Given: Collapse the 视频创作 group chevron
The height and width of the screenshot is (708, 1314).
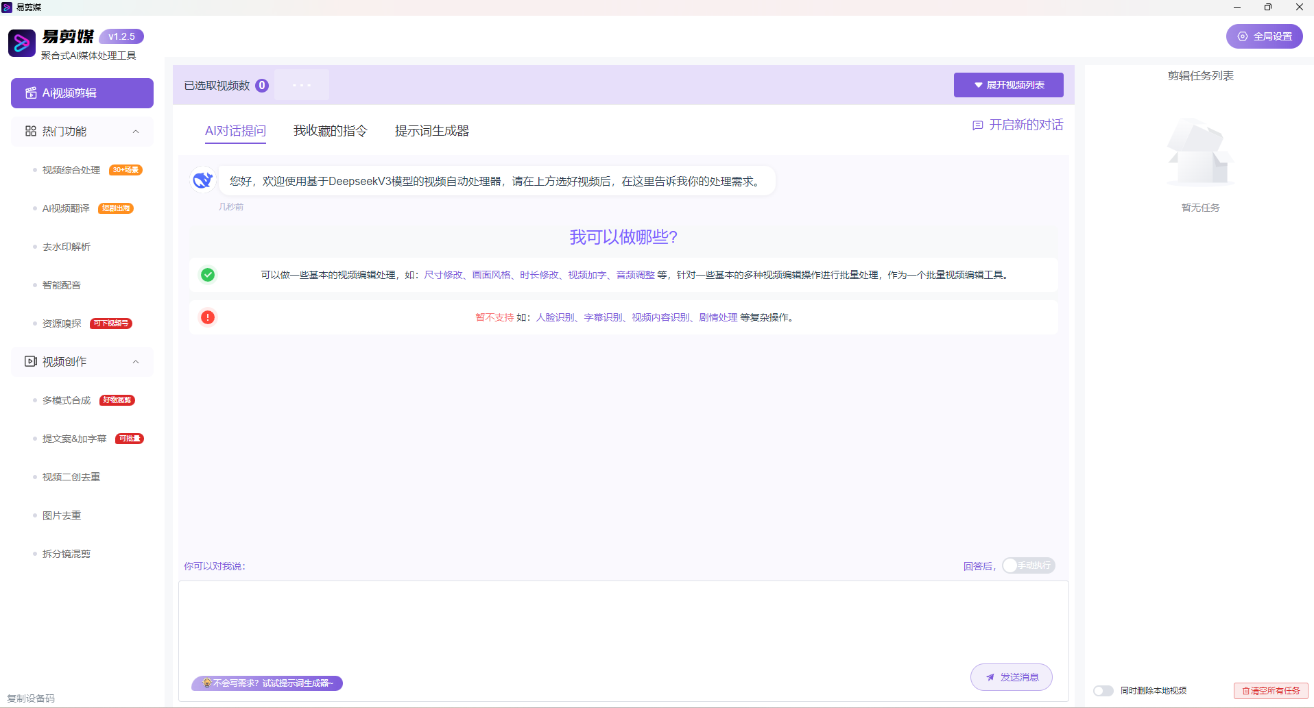Looking at the screenshot, I should coord(136,362).
